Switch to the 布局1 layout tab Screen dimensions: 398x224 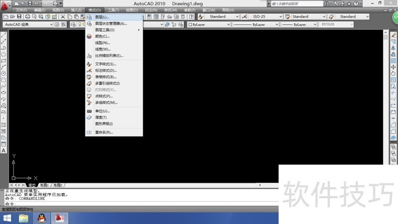[x=44, y=185]
